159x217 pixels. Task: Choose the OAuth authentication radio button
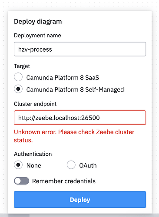coord(71,165)
